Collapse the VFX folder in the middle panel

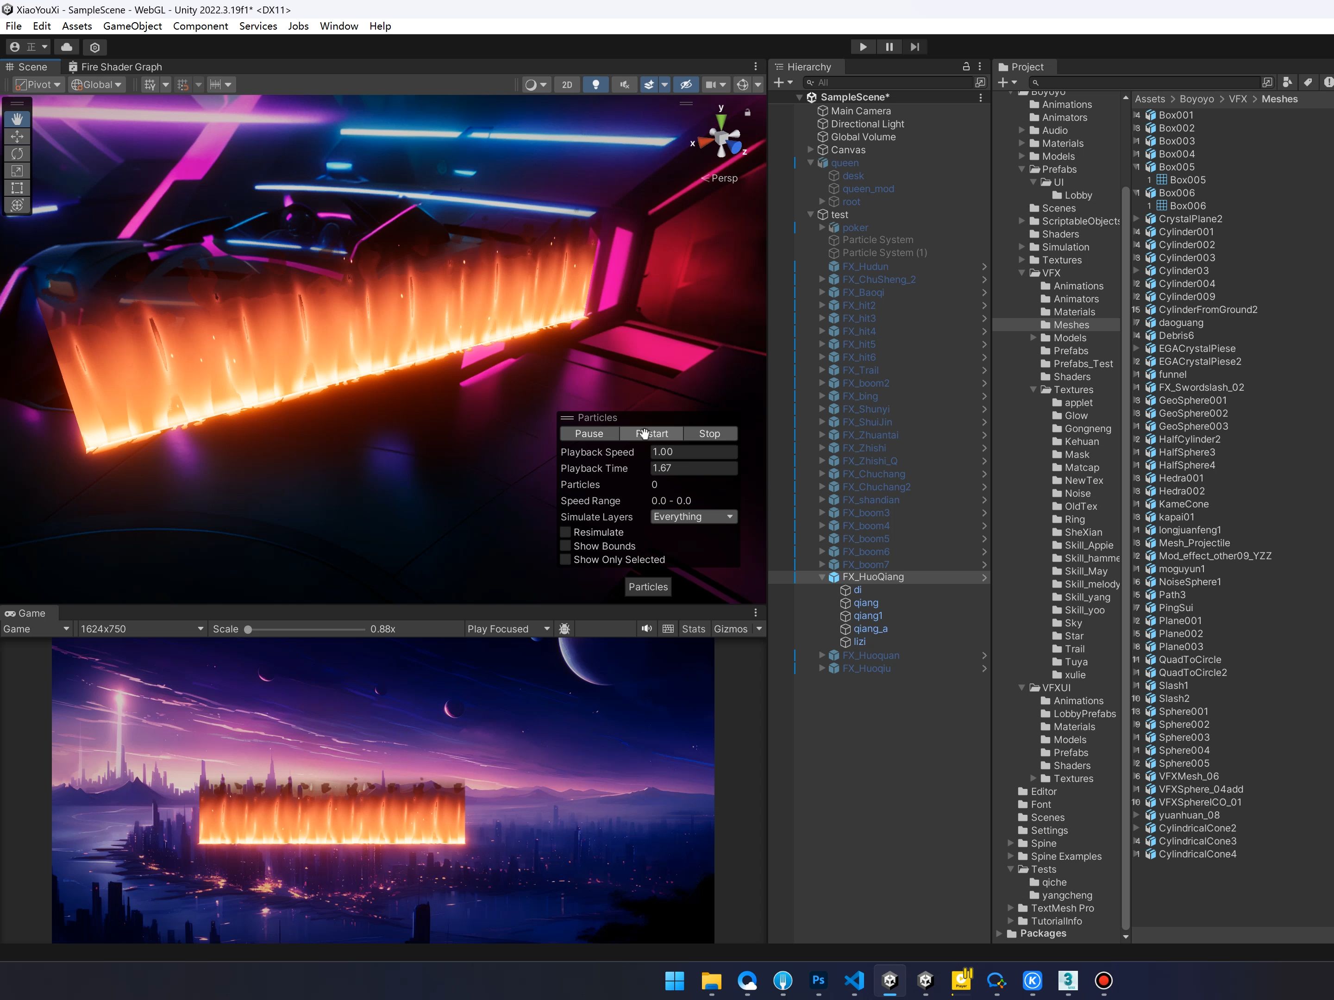click(1021, 273)
